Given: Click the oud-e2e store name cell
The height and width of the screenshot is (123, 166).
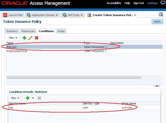Looking at the screenshot, I should (141, 107).
